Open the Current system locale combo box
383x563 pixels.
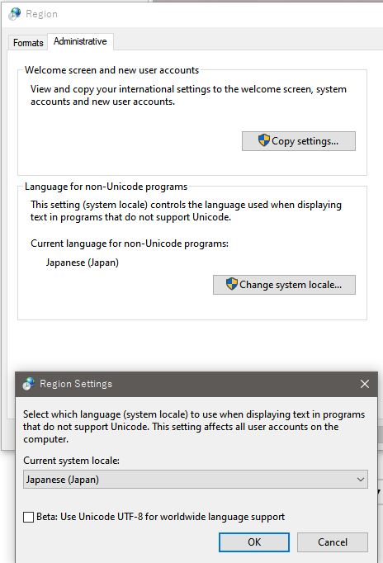pos(196,480)
